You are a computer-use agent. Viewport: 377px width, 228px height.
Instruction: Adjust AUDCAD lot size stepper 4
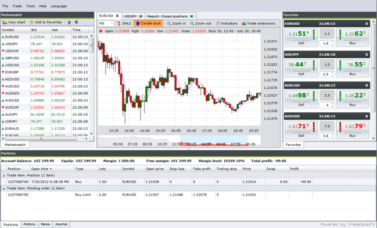click(332, 105)
